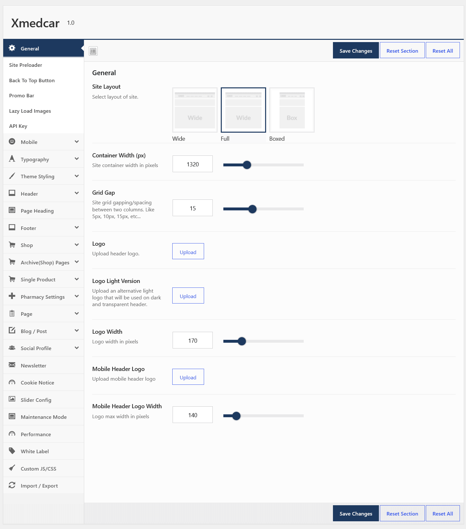The height and width of the screenshot is (529, 466).
Task: Expand the Typography section chevron
Action: (76, 159)
